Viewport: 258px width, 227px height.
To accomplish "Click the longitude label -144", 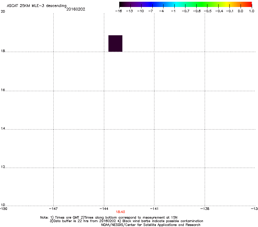I will (104, 209).
